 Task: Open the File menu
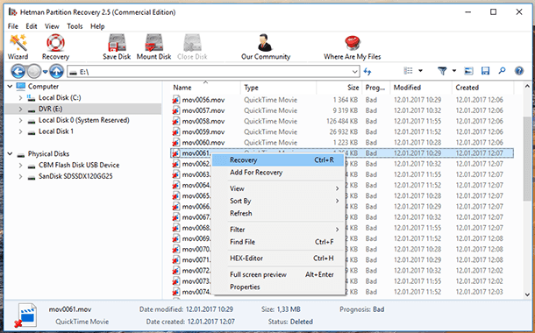pyautogui.click(x=13, y=26)
